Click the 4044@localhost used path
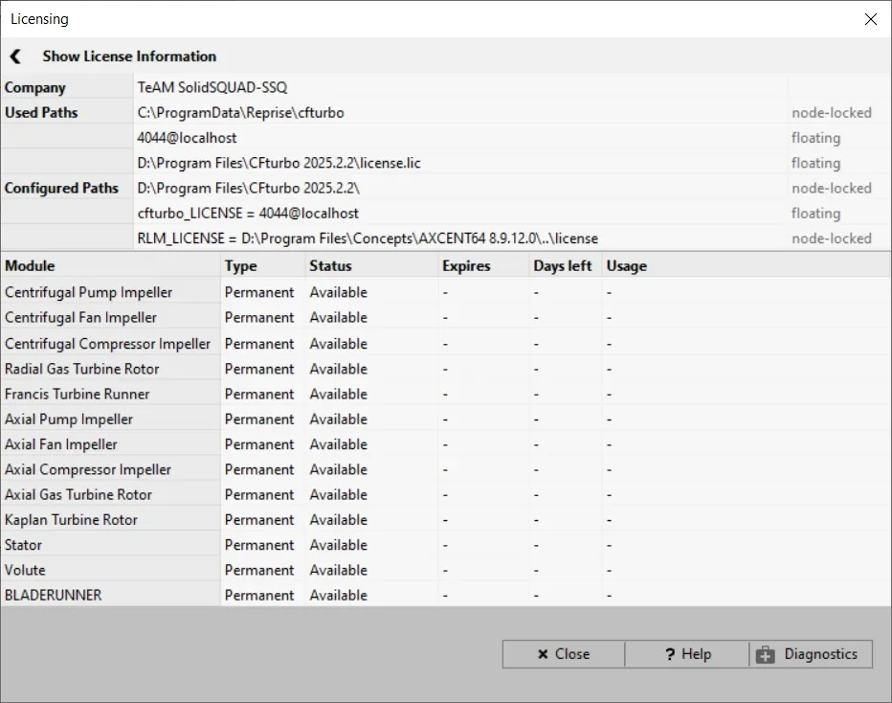 [x=187, y=138]
